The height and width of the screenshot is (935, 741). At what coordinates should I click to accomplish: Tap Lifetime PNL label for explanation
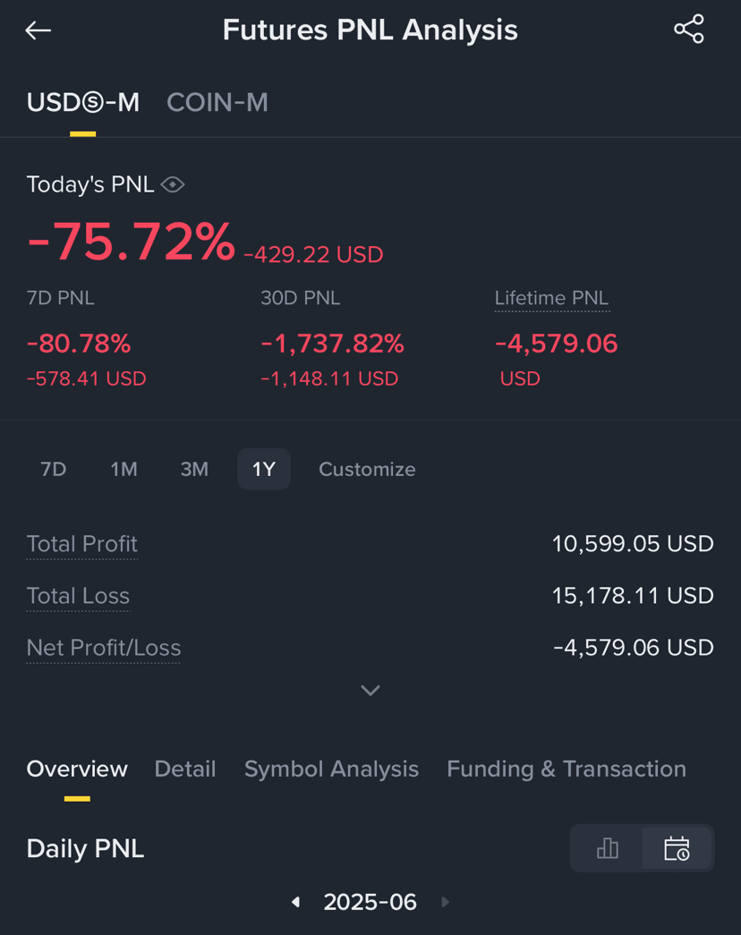pos(552,298)
